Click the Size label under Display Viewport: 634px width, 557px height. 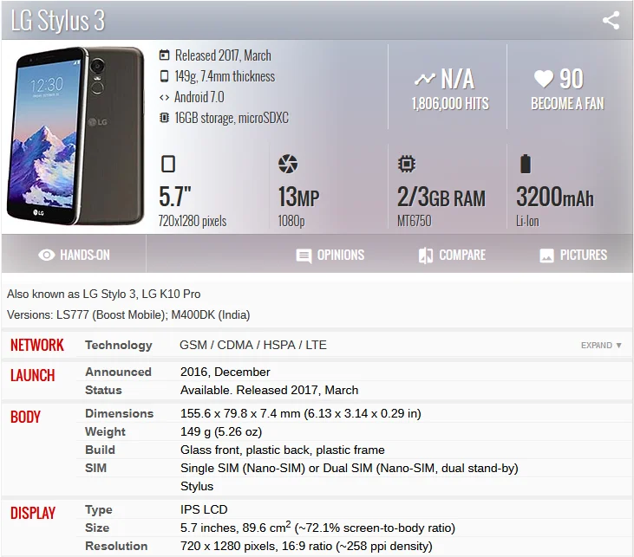(x=97, y=528)
